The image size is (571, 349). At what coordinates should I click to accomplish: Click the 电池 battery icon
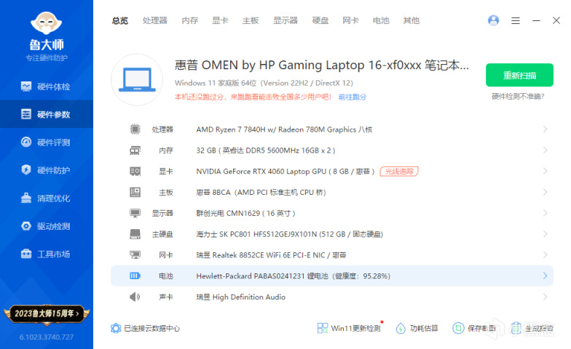[135, 276]
